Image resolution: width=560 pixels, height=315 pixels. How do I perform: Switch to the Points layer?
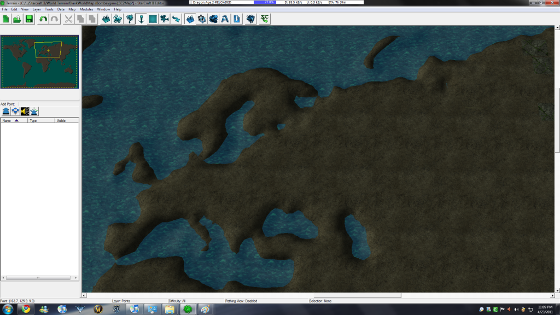click(142, 19)
